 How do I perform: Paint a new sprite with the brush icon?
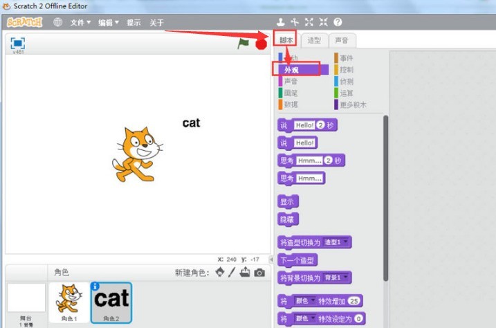[x=232, y=273]
